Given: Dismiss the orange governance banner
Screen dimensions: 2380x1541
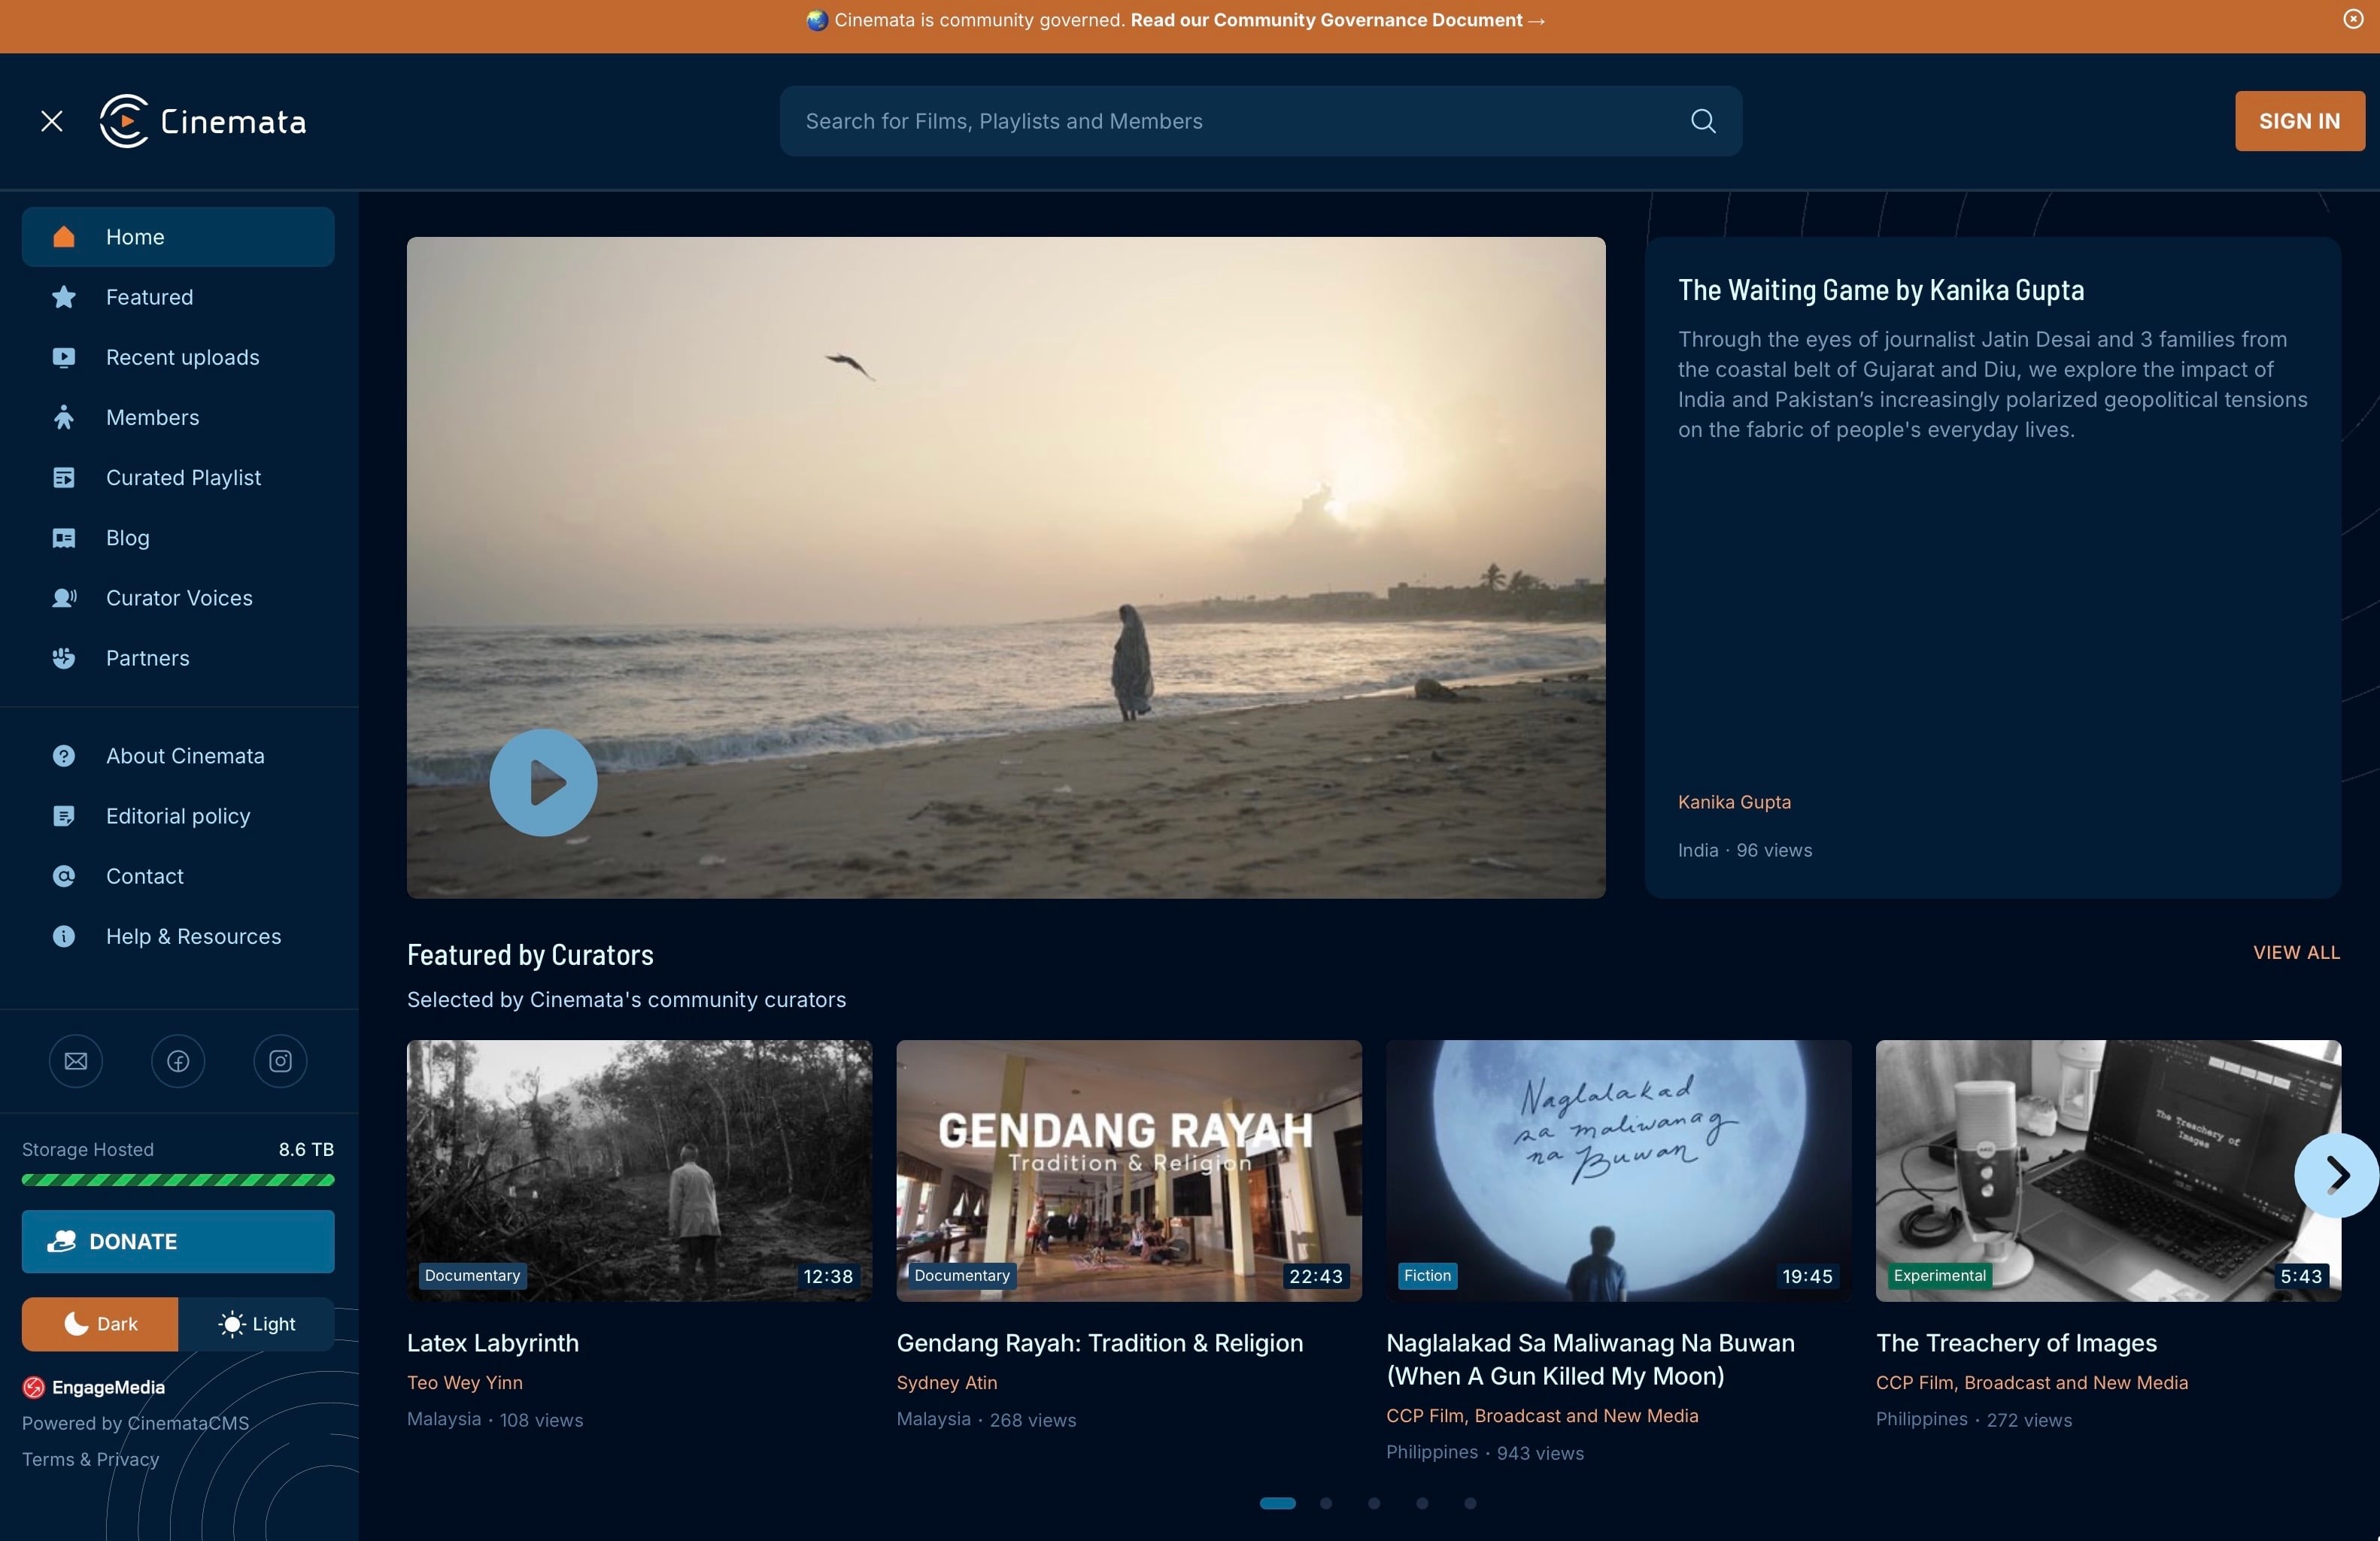Looking at the screenshot, I should tap(2353, 19).
